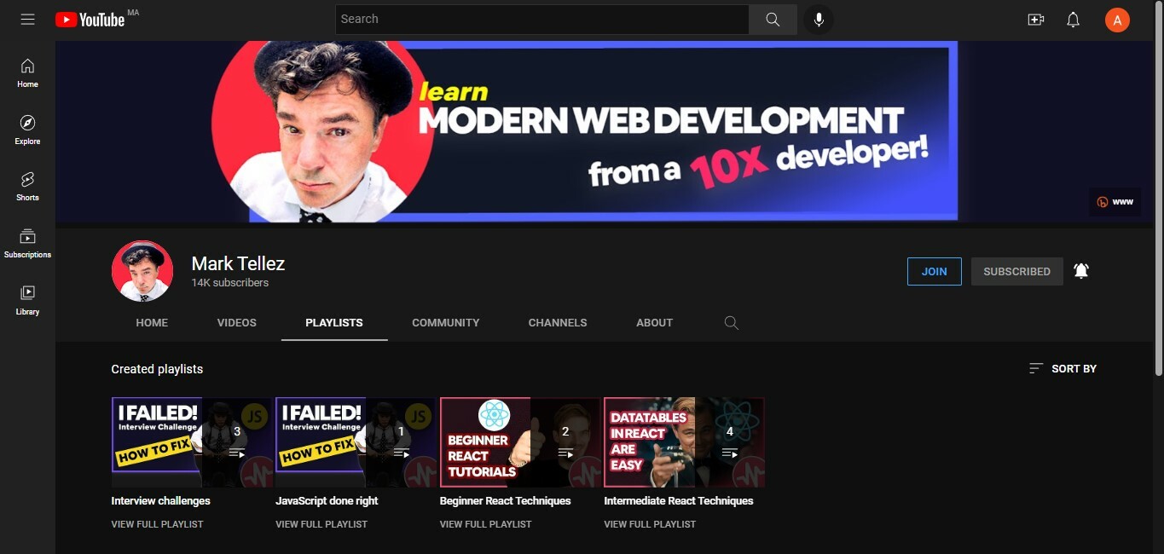Viewport: 1164px width, 554px height.
Task: Click the Intermediate React Techniques title
Action: tap(679, 500)
